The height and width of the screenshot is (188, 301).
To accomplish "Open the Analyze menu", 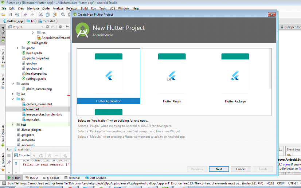I will [58, 8].
